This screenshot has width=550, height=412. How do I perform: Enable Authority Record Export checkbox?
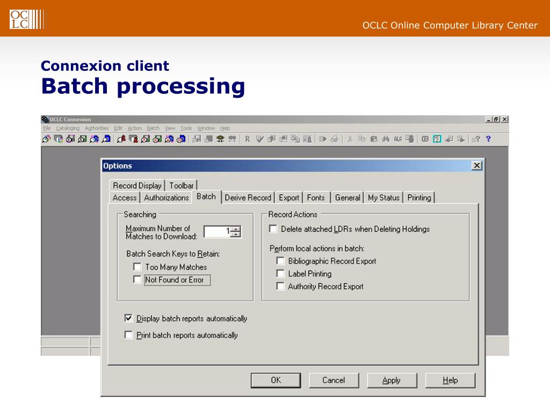(280, 286)
